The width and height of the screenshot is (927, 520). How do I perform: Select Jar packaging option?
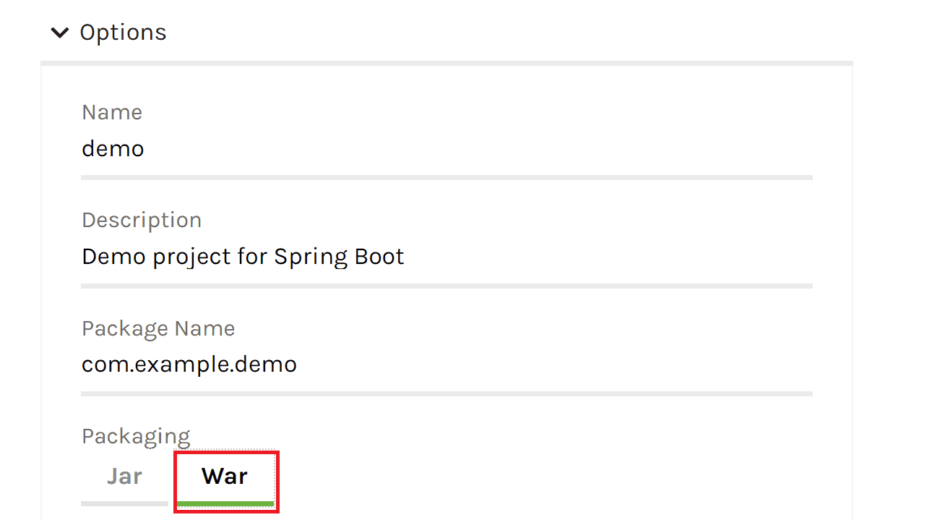tap(124, 477)
